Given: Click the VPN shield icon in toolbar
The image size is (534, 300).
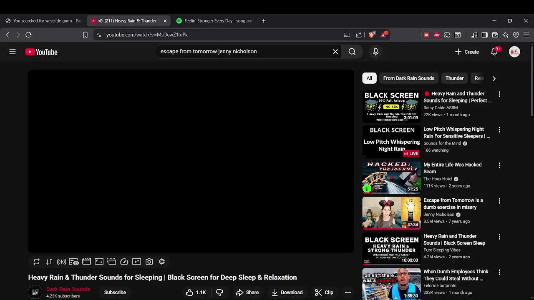Looking at the screenshot, I should [x=516, y=35].
